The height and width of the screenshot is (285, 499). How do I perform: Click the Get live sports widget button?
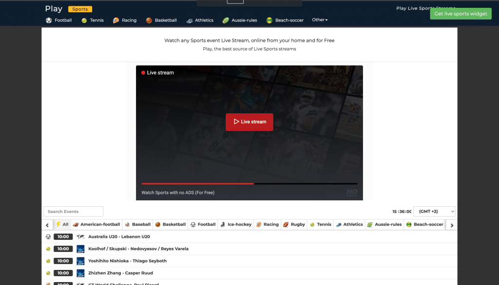coord(461,14)
